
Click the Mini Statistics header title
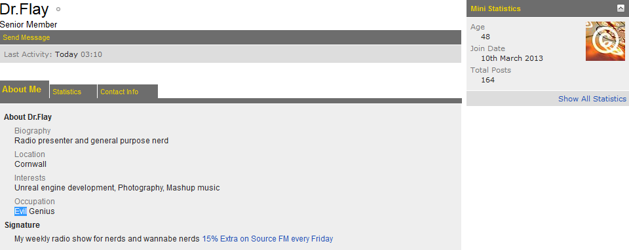(x=495, y=9)
